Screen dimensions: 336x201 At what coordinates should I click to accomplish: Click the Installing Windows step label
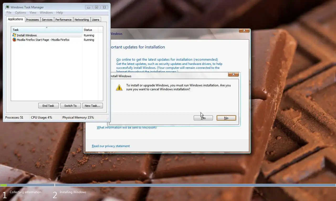coord(73,192)
